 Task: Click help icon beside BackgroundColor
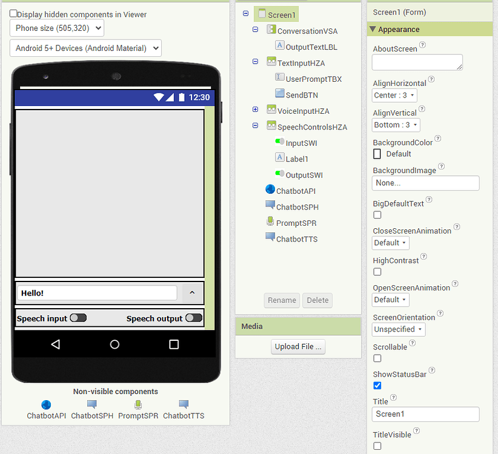point(438,139)
